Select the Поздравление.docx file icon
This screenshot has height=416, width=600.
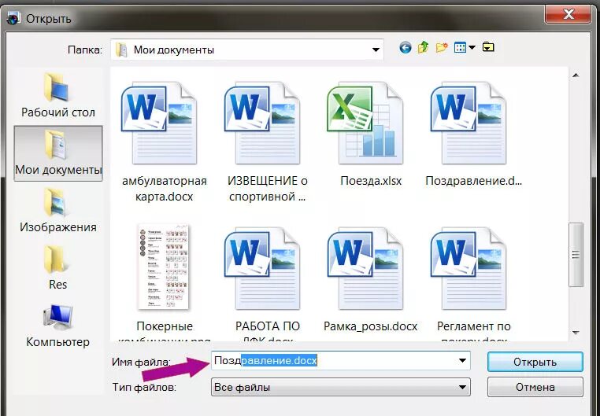click(469, 123)
